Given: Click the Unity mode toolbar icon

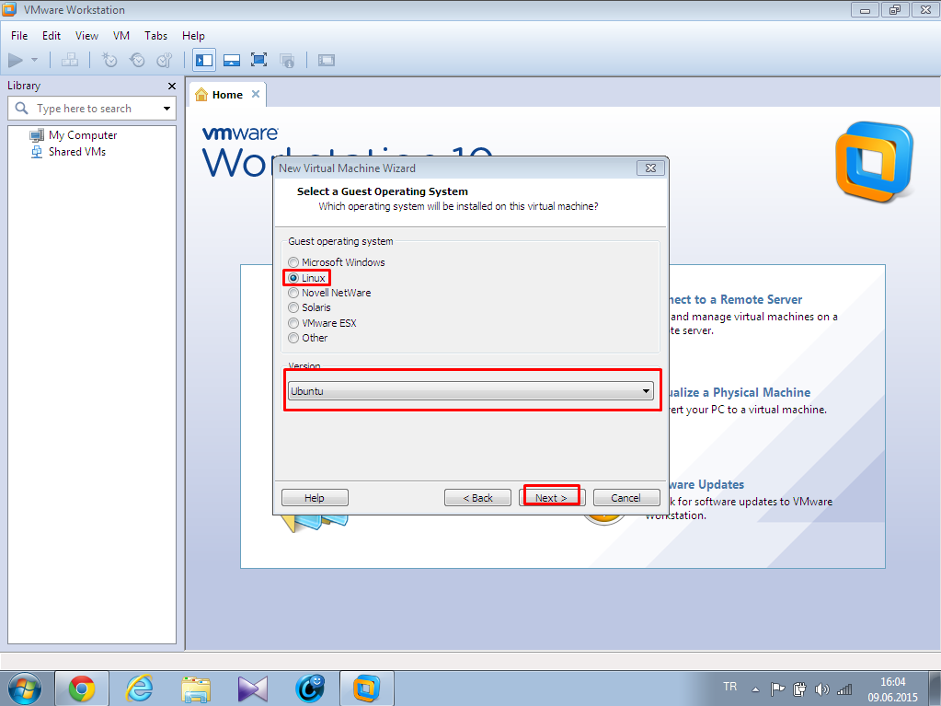Looking at the screenshot, I should 288,60.
